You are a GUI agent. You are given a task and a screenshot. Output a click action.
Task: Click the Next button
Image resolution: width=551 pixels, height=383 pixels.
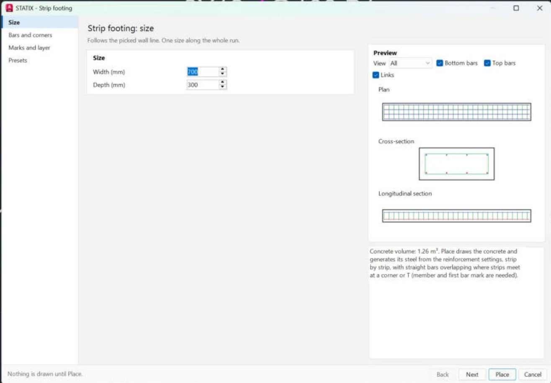pyautogui.click(x=472, y=374)
